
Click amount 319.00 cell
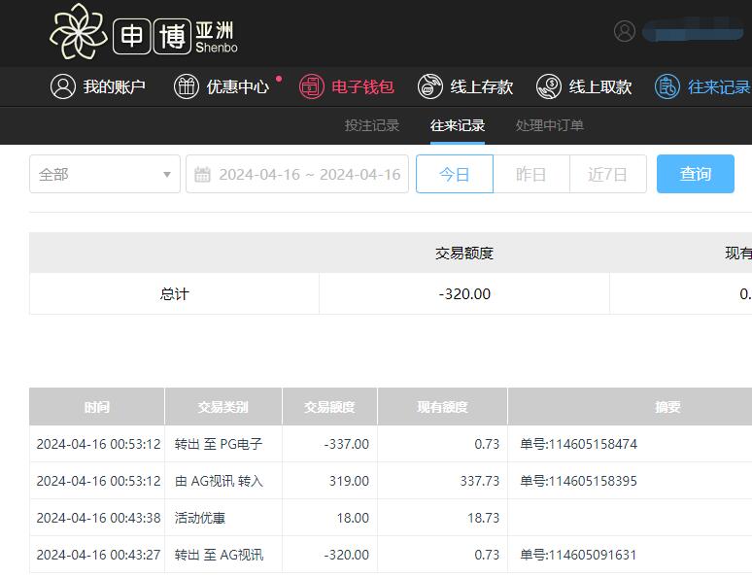[x=330, y=481]
